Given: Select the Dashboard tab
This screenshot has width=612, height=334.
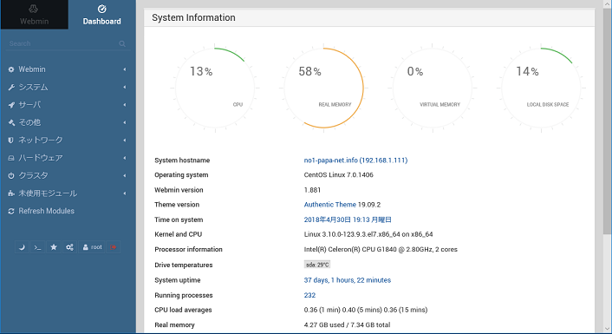Looking at the screenshot, I should (x=102, y=15).
